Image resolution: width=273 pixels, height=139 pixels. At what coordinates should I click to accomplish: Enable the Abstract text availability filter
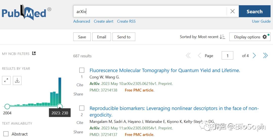tap(6, 134)
